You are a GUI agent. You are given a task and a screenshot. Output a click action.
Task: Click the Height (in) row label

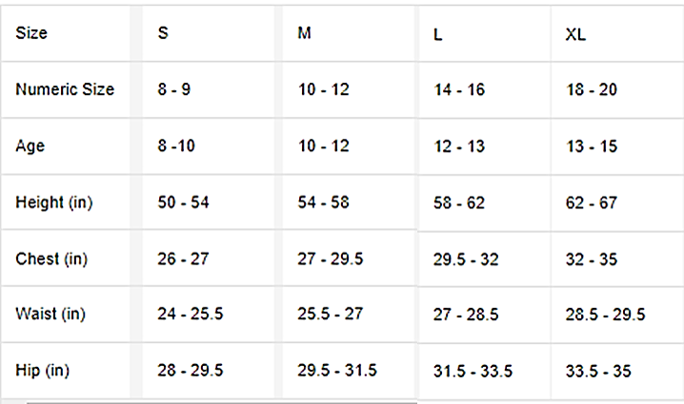[x=54, y=202]
